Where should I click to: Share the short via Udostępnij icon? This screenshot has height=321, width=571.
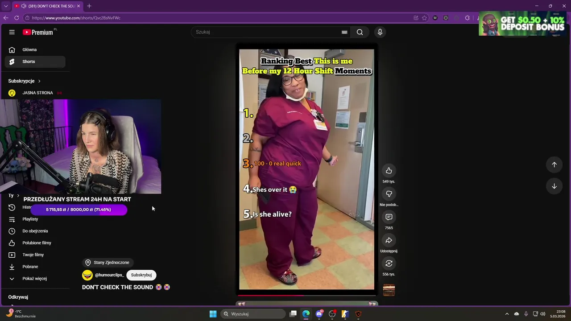(389, 240)
